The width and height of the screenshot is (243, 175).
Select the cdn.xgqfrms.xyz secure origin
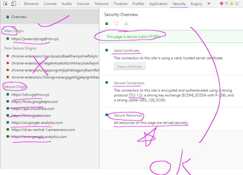(x=30, y=95)
